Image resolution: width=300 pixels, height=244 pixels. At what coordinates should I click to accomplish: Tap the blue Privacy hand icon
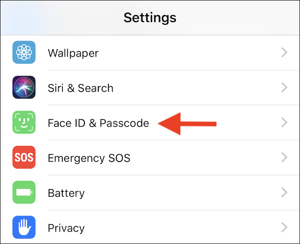(x=24, y=228)
